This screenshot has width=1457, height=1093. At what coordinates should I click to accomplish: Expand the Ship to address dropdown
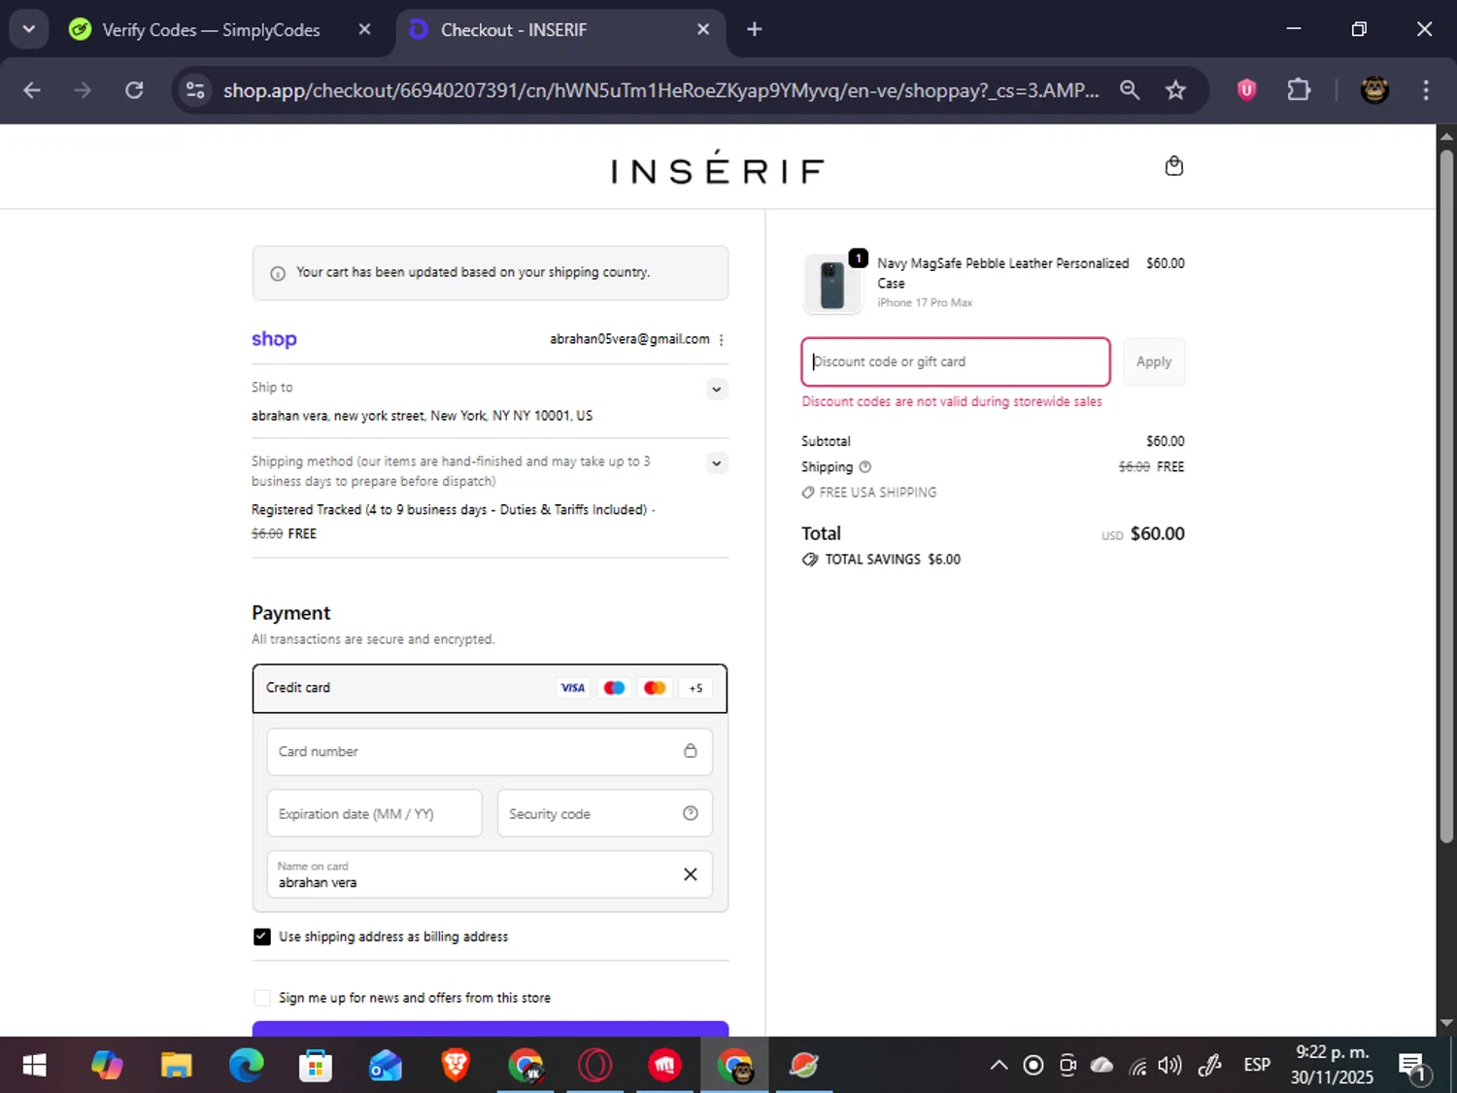(x=716, y=390)
